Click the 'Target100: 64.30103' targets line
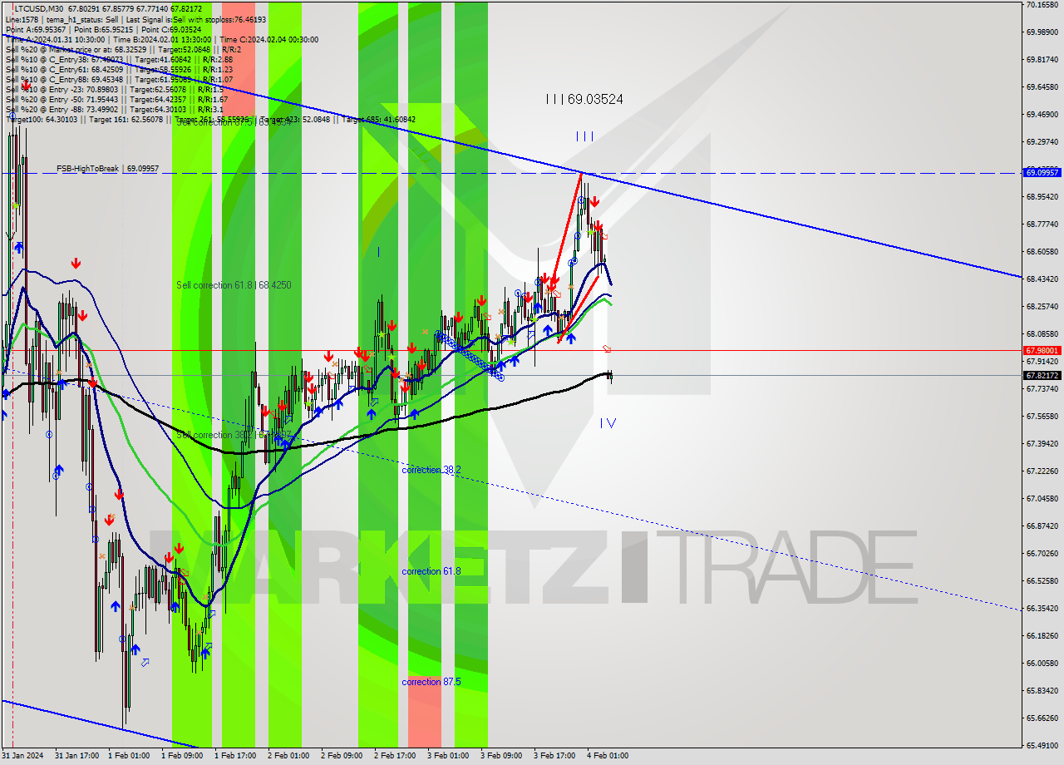The image size is (1064, 765). click(210, 119)
